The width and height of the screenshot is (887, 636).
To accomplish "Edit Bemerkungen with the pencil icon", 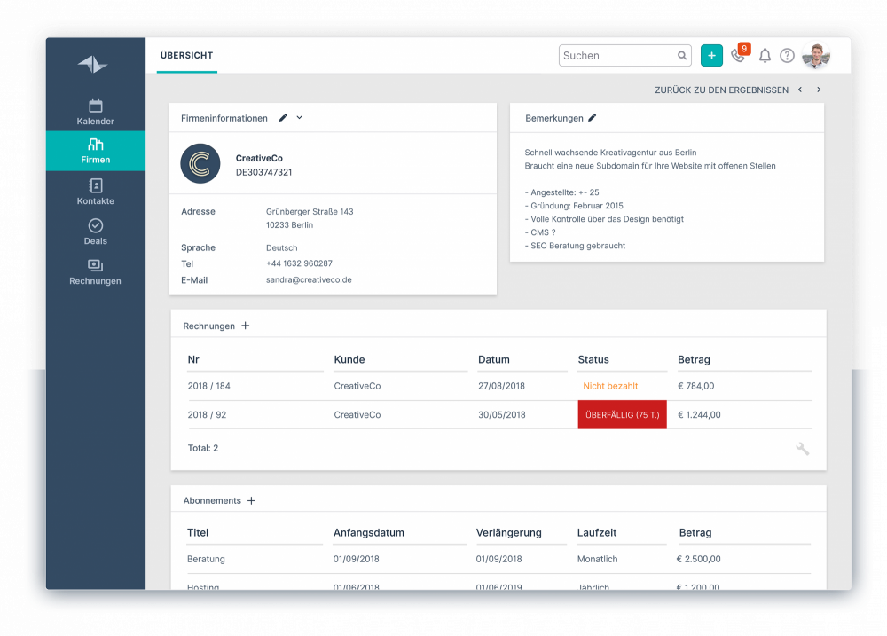I will tap(592, 118).
